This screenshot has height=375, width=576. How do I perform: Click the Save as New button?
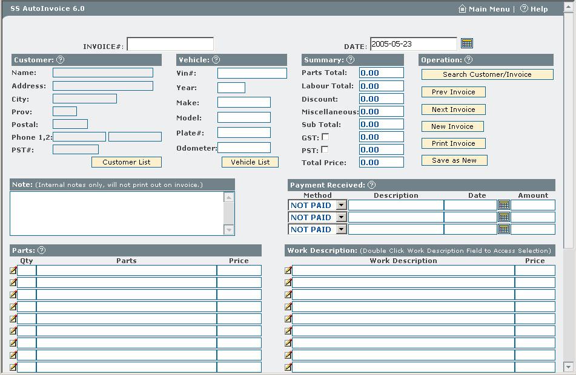point(454,160)
